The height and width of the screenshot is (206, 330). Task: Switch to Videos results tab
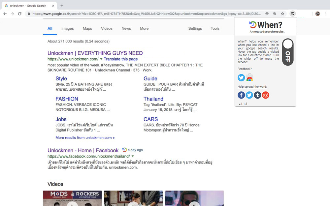[x=107, y=28]
